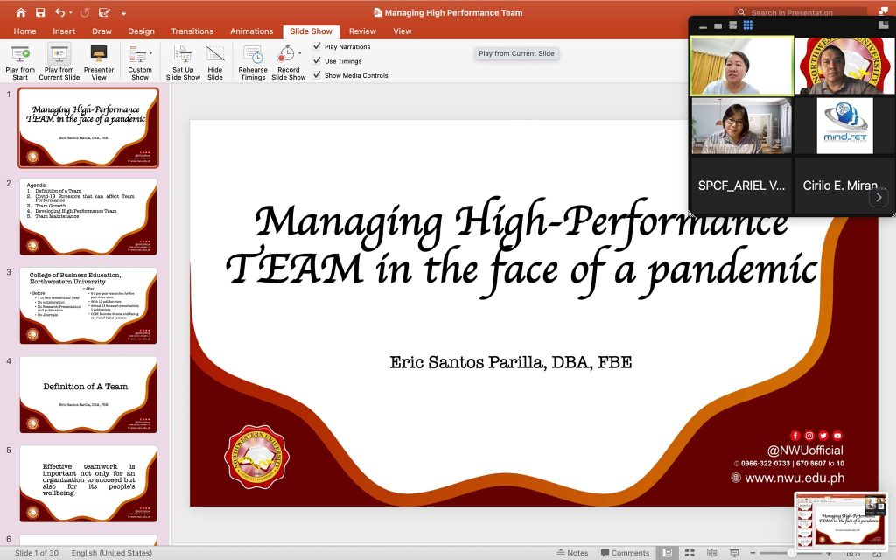Toggle the Notes pane button

click(x=572, y=553)
